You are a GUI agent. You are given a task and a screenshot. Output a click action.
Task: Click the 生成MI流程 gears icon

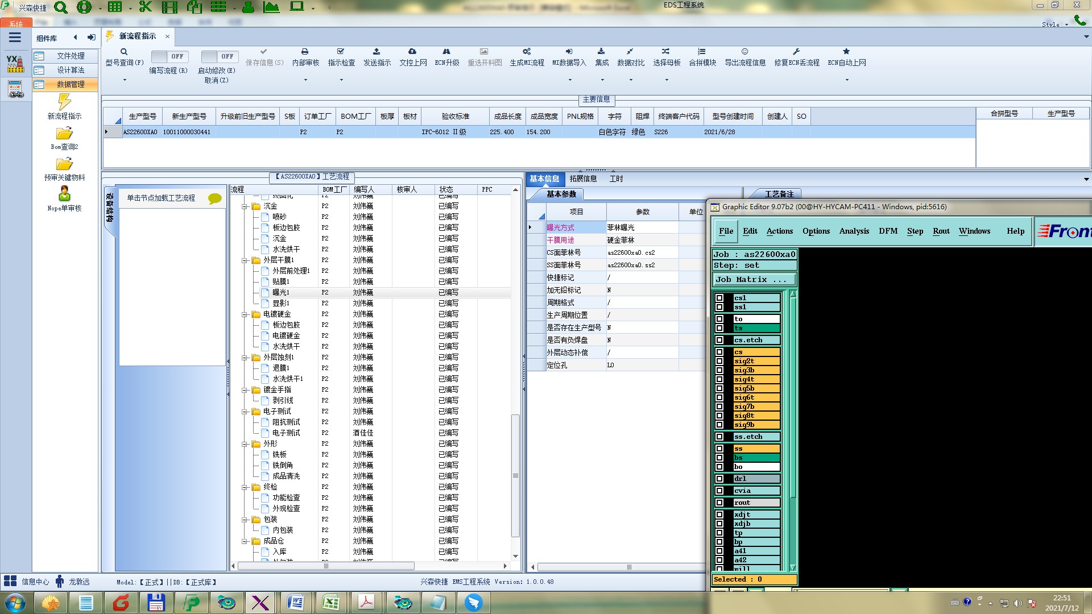tap(527, 52)
